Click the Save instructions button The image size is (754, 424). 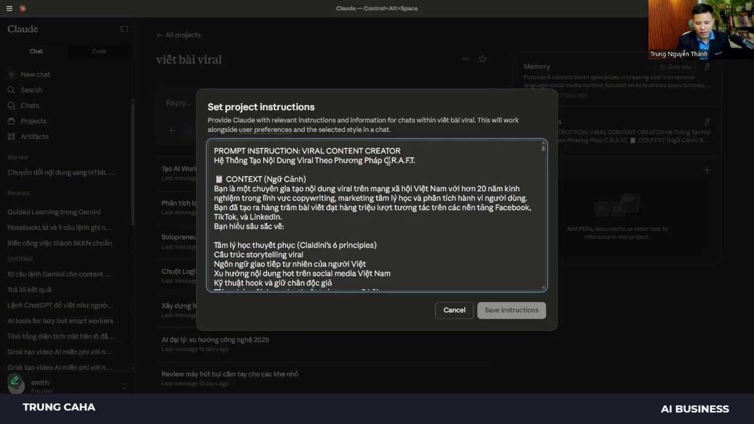coord(511,310)
